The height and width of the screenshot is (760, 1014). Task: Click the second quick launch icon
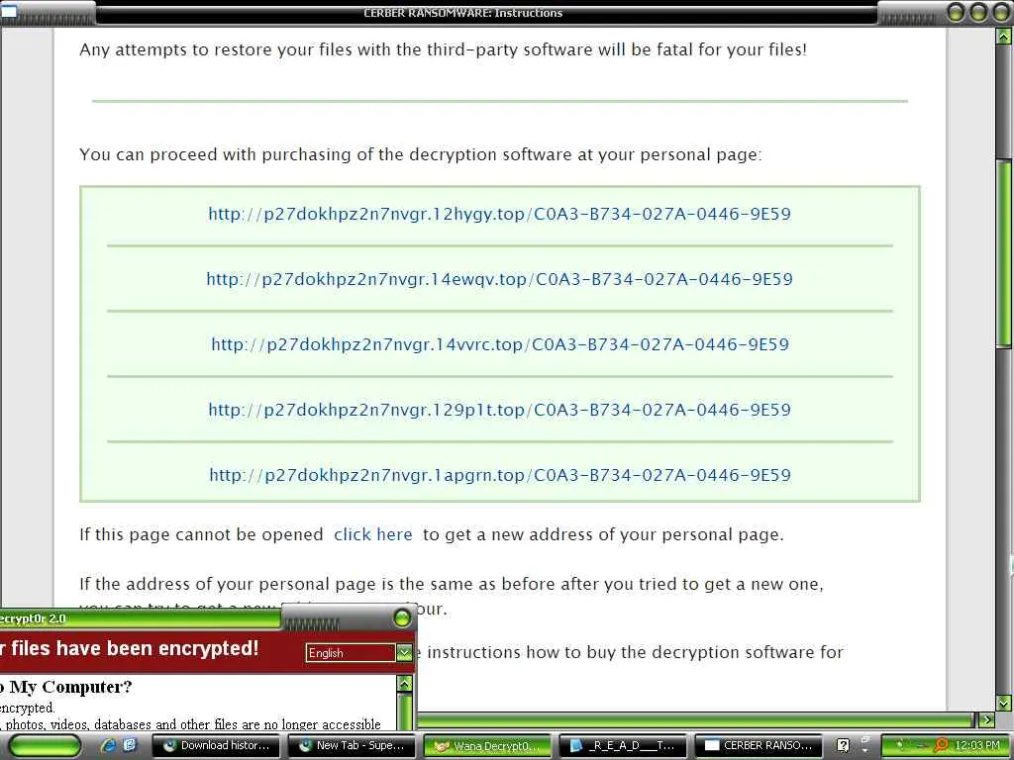click(130, 745)
